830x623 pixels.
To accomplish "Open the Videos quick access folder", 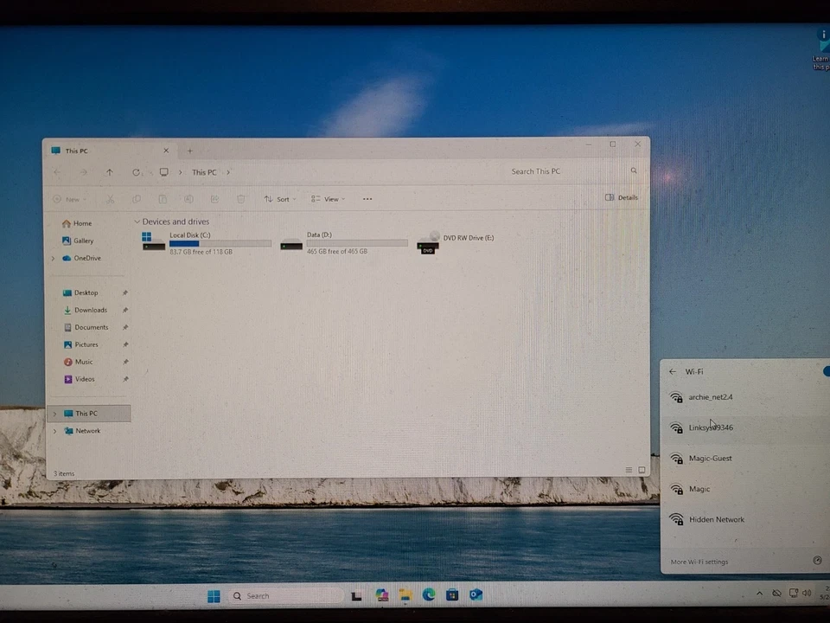I will pyautogui.click(x=80, y=379).
